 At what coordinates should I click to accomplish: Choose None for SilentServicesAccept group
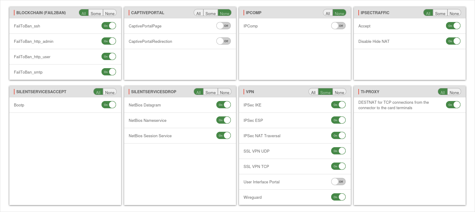[x=110, y=92]
